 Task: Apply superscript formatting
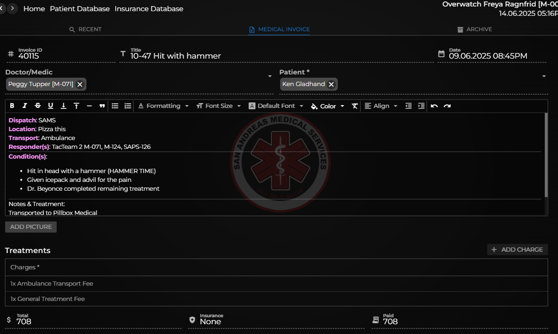[77, 106]
